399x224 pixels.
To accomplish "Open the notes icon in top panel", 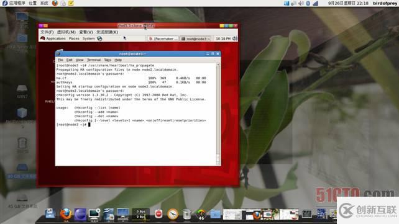I will click(x=71, y=3).
